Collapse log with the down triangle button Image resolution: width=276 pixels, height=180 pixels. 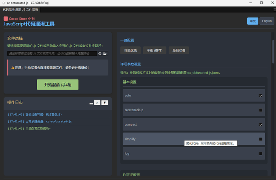[105, 102]
